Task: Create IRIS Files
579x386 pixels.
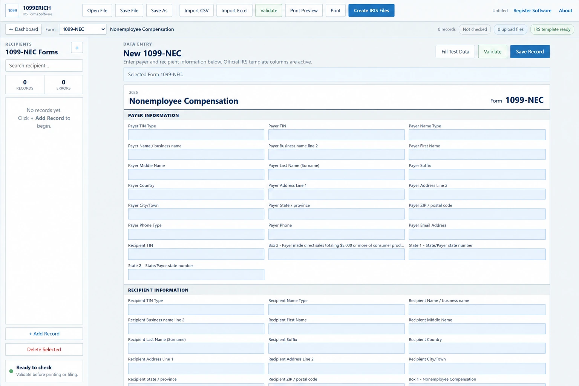Action: (x=371, y=11)
